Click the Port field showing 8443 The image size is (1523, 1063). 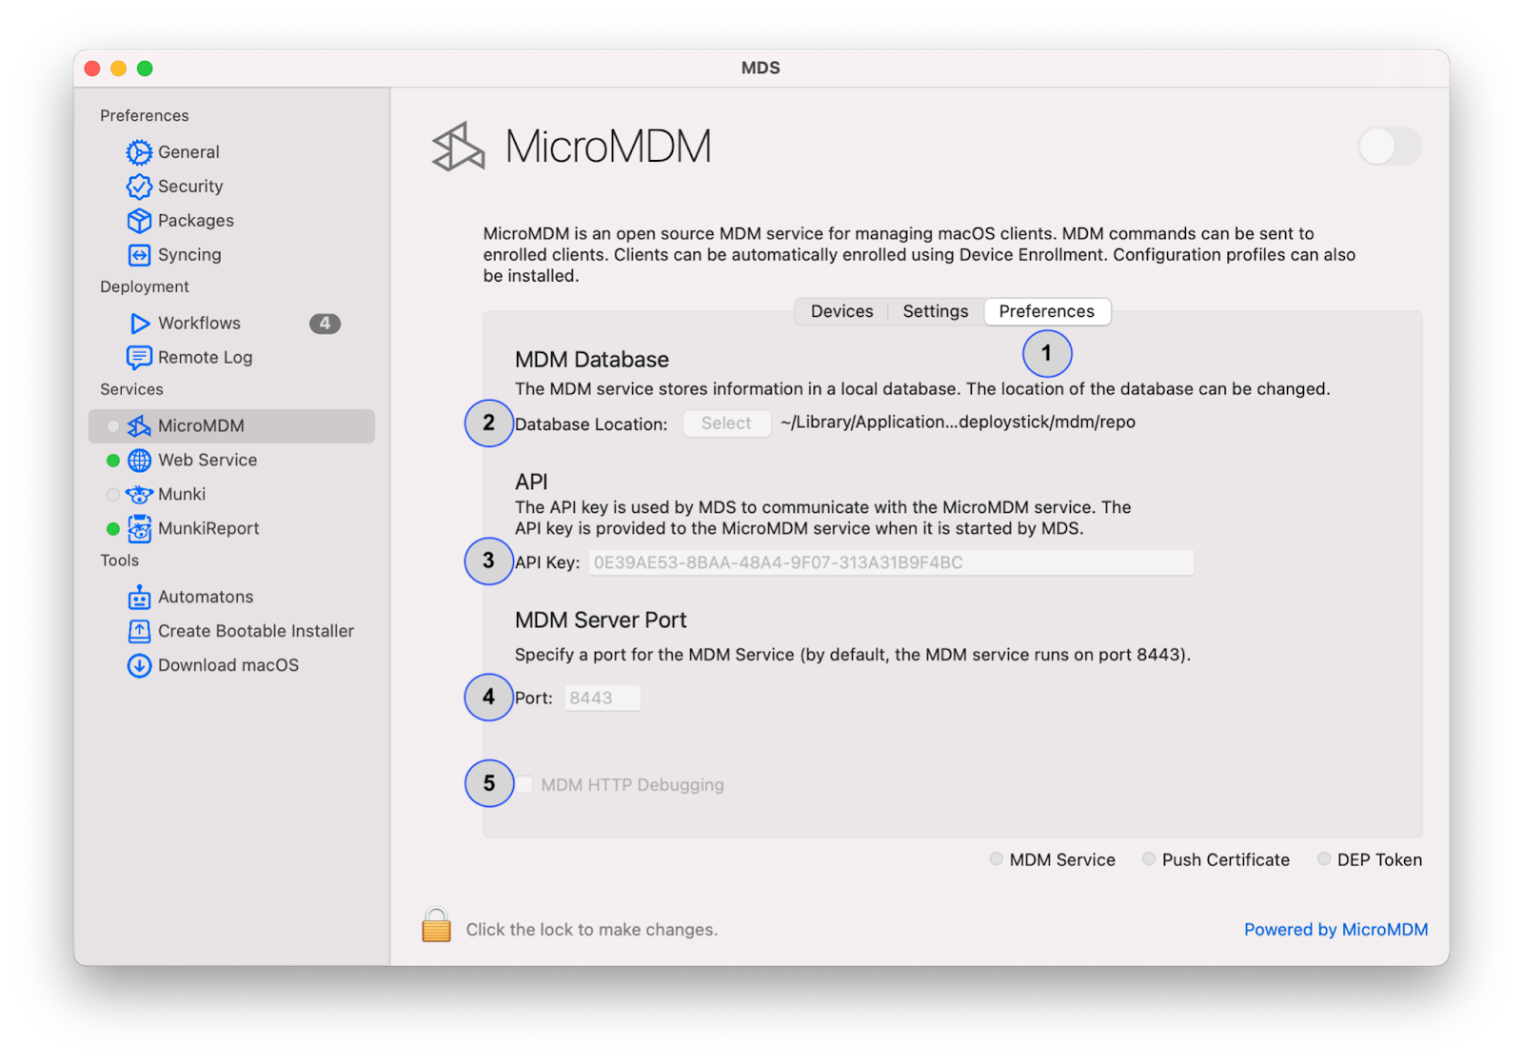603,698
